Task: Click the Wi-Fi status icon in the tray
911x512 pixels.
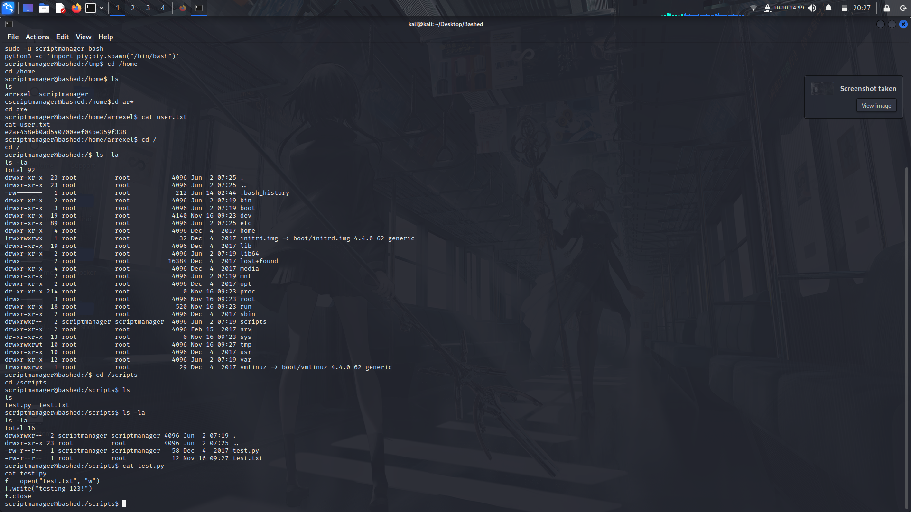Action: coord(754,8)
